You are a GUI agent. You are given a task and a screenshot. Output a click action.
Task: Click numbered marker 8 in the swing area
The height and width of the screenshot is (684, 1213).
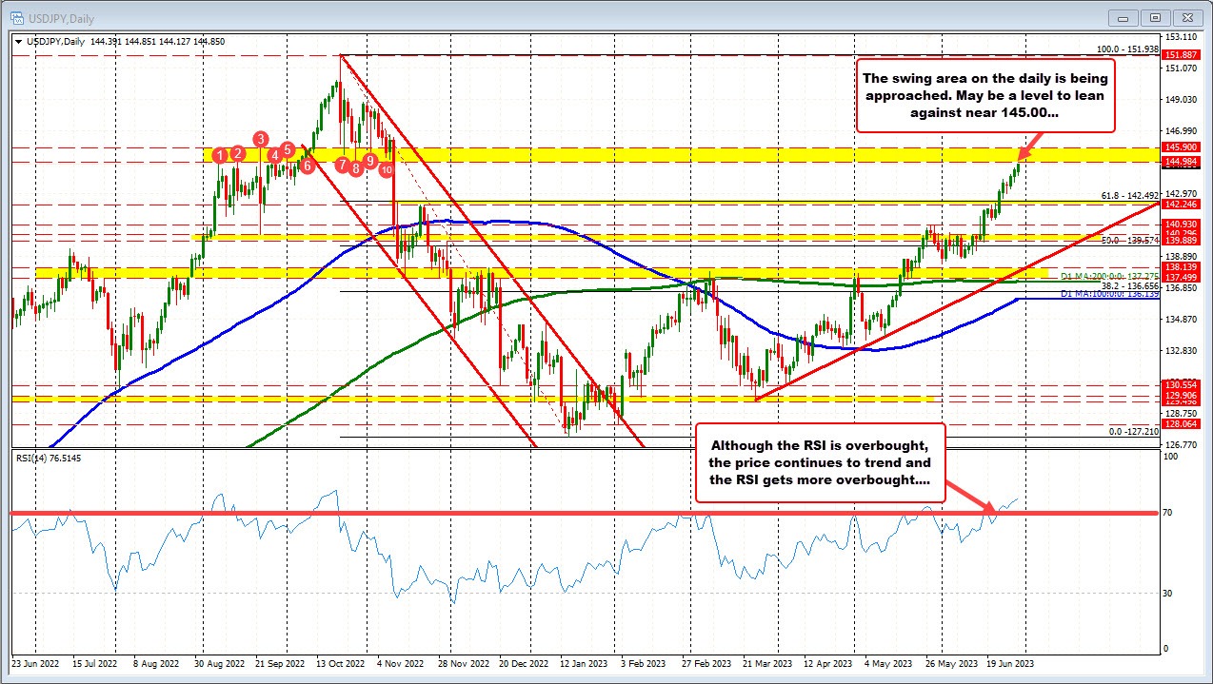(354, 167)
